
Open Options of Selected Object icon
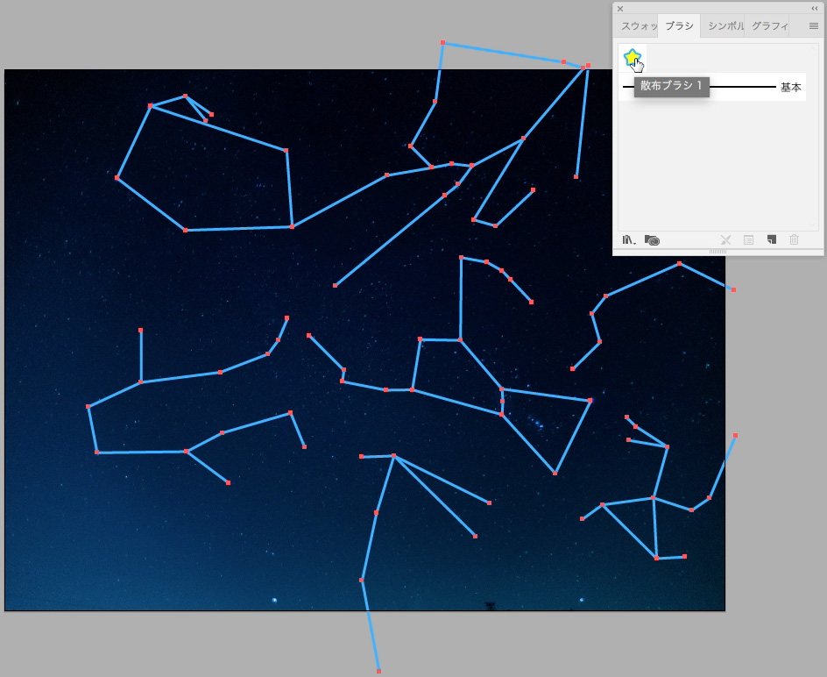pos(748,239)
